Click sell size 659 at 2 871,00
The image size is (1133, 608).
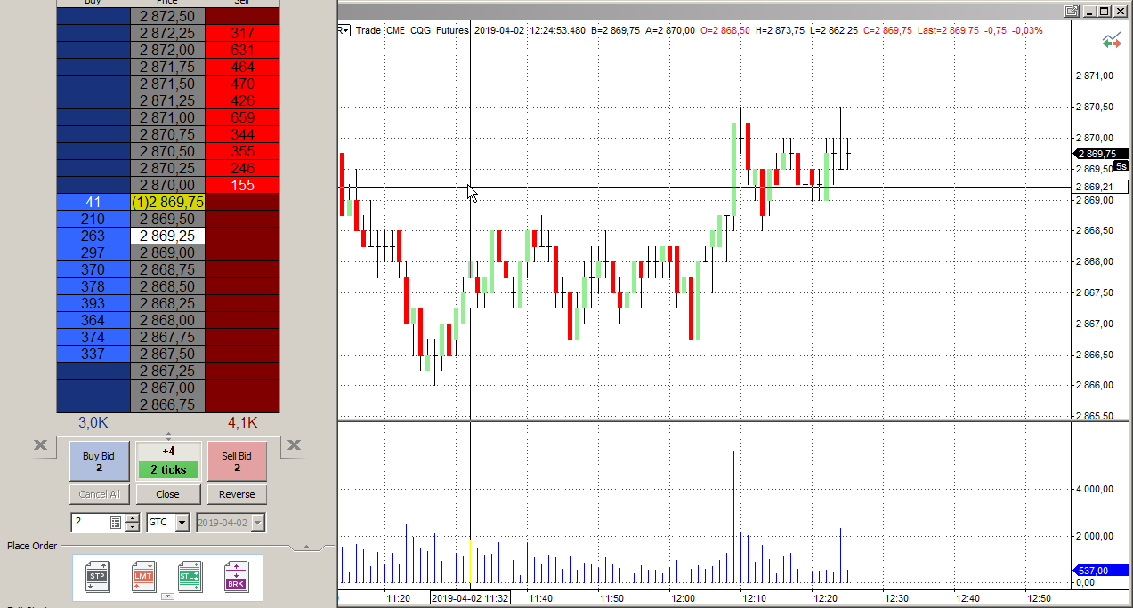pyautogui.click(x=242, y=117)
